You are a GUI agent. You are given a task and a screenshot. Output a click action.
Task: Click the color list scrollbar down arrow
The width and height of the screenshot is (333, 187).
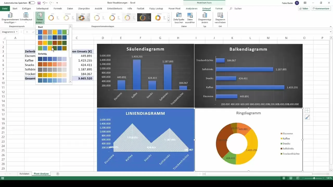click(x=70, y=82)
